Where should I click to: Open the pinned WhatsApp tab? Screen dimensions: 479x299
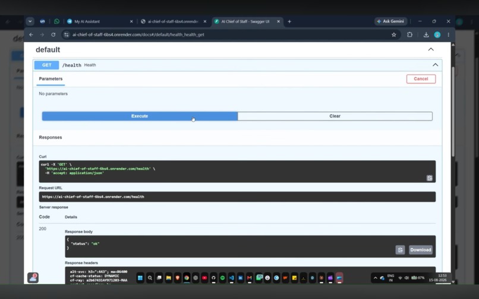click(x=56, y=21)
